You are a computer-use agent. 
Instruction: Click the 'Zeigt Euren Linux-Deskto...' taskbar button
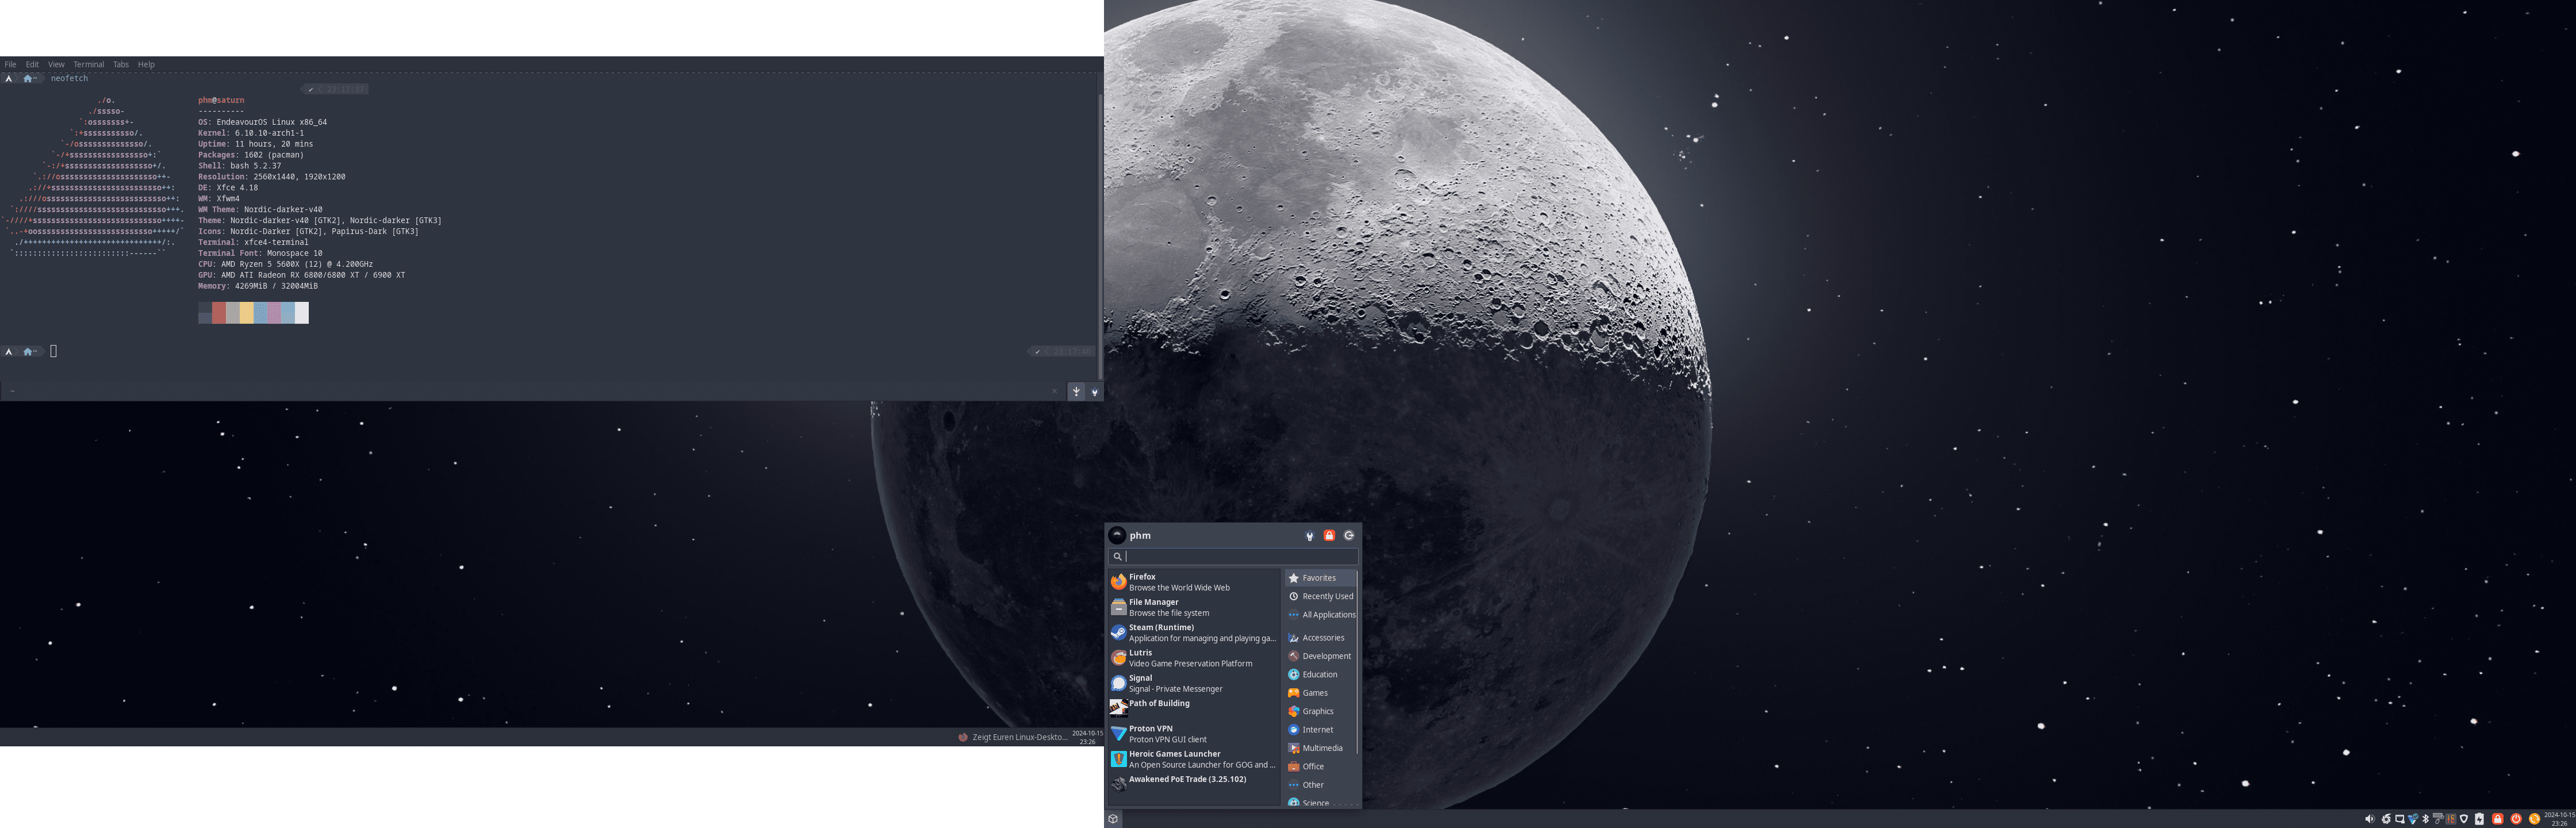click(1012, 737)
